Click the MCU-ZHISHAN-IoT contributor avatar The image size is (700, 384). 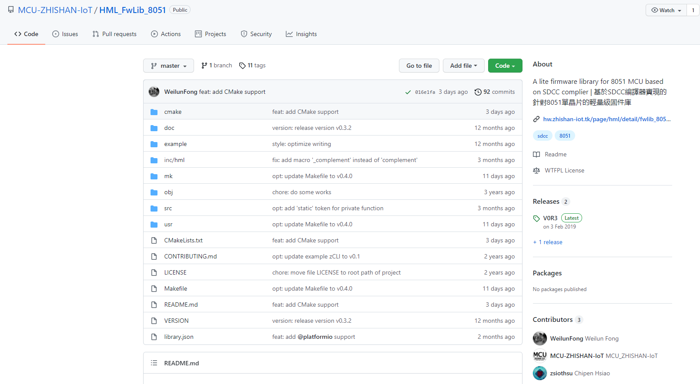click(x=540, y=356)
